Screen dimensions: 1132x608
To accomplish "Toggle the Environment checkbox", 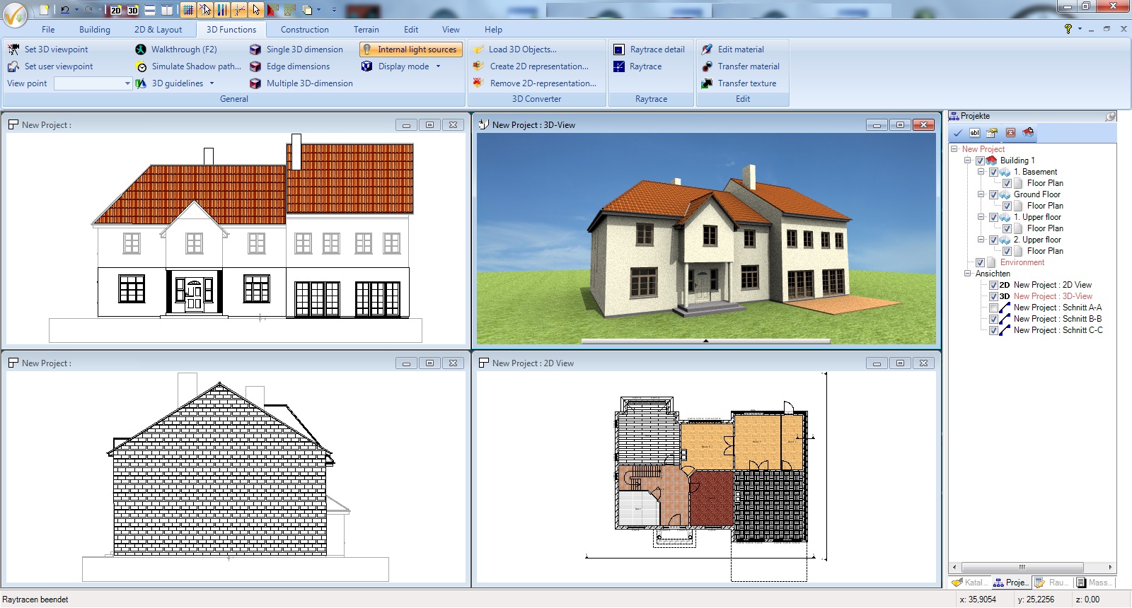I will point(980,262).
